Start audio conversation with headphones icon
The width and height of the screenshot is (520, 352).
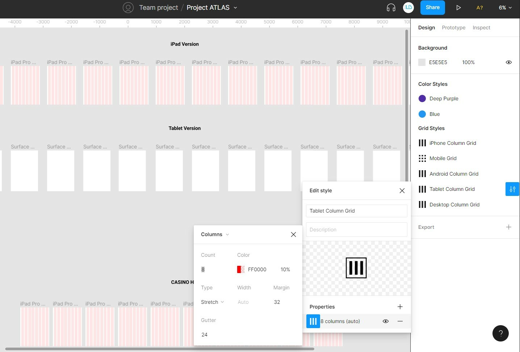pyautogui.click(x=391, y=8)
